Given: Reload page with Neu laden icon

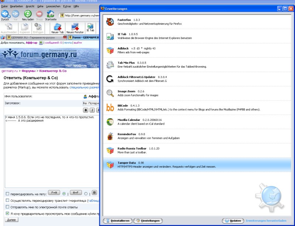Looking at the screenshot, I should tap(27, 14).
